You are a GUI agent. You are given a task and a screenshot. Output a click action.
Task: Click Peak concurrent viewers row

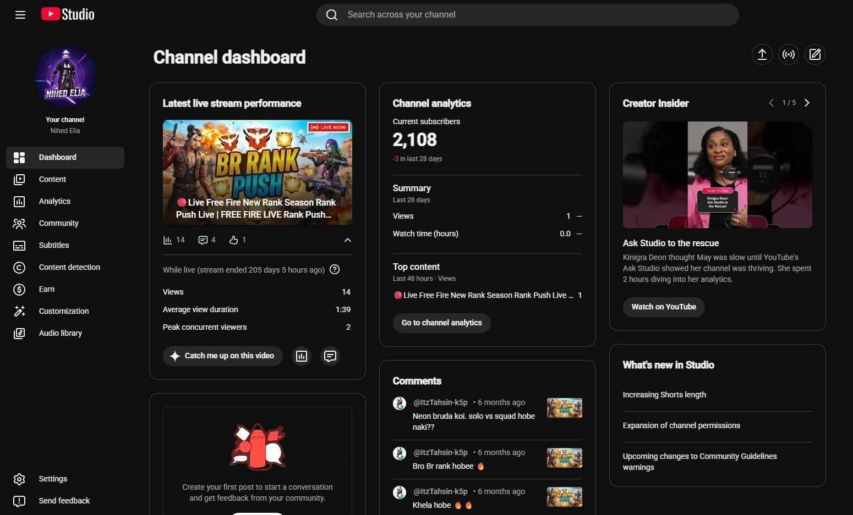[x=257, y=327]
